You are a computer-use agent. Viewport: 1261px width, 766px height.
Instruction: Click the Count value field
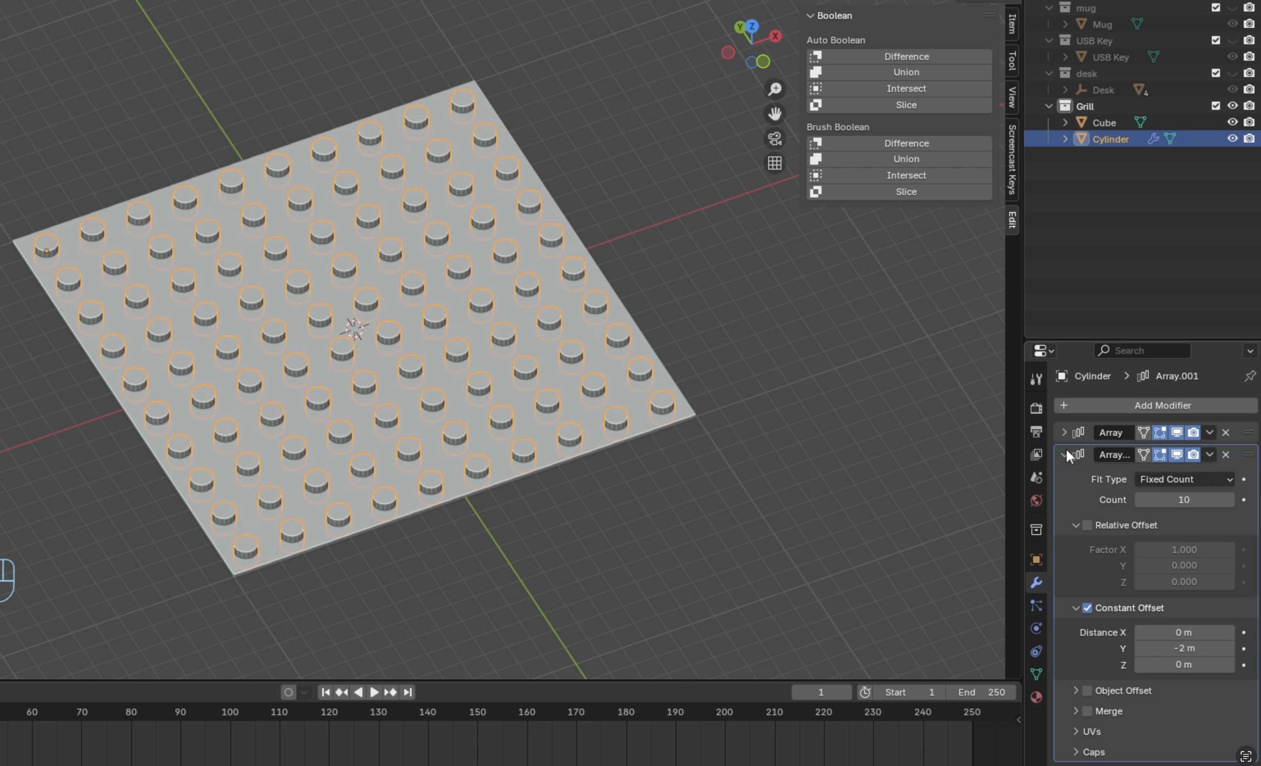coord(1184,500)
